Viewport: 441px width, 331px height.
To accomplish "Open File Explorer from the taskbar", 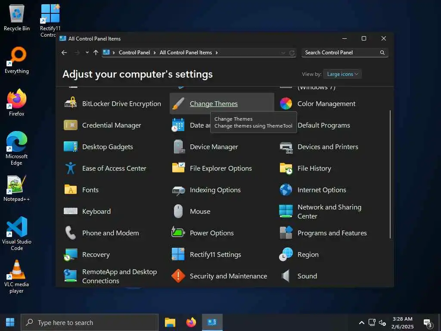I will [170, 322].
